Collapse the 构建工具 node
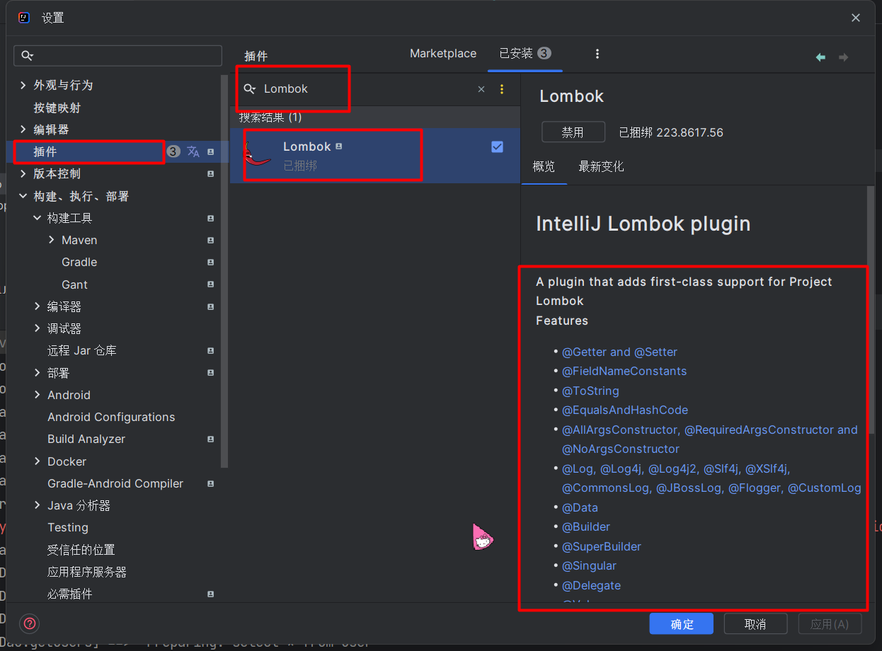 [x=38, y=218]
